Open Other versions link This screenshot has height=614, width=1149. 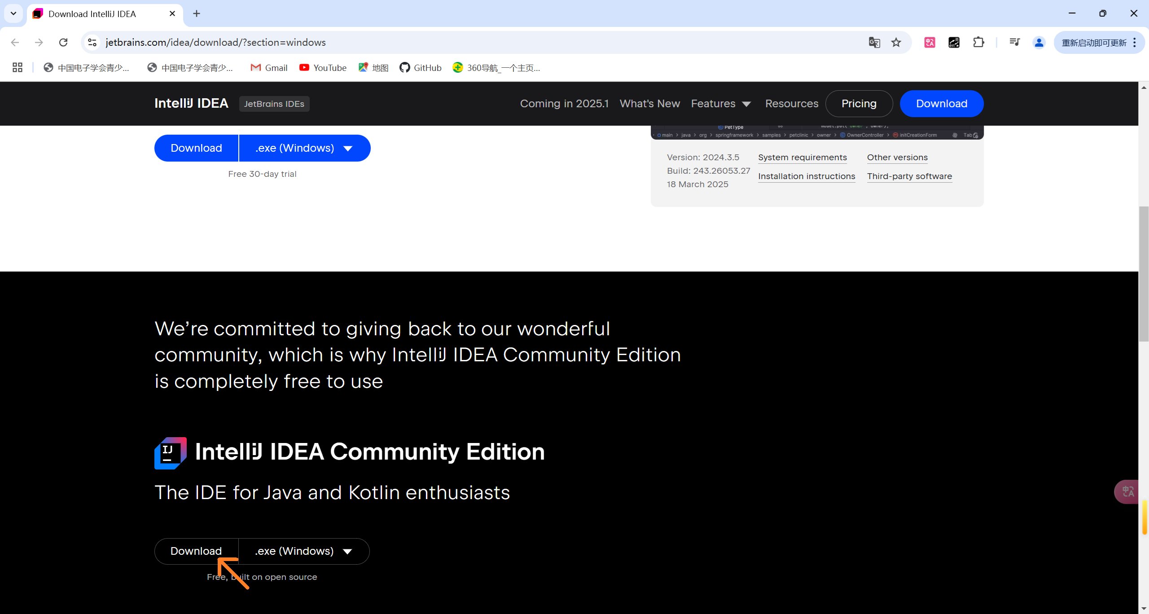click(x=897, y=158)
